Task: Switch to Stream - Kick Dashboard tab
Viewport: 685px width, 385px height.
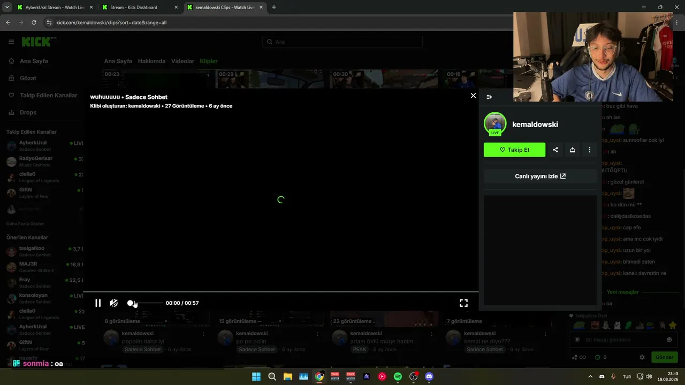Action: click(139, 7)
